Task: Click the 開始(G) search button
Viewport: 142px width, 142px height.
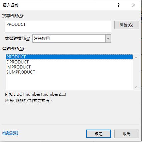Action: tap(127, 25)
